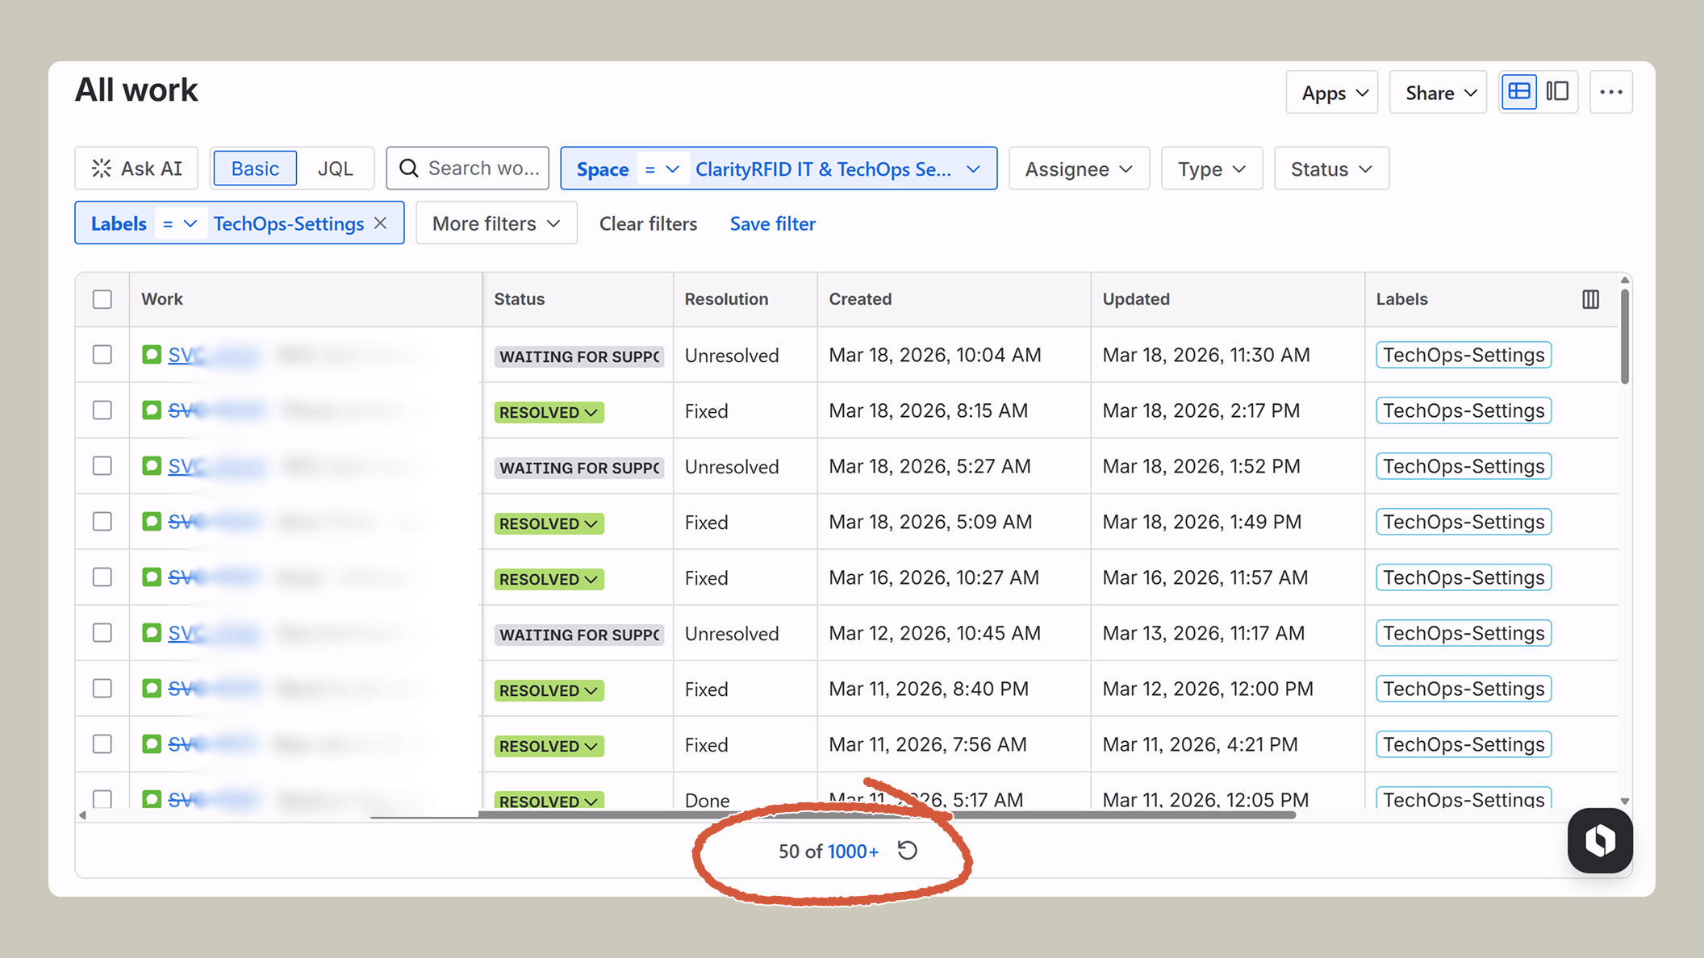The height and width of the screenshot is (958, 1704).
Task: Click issue type icon in 8:40 PM row
Action: pos(152,688)
